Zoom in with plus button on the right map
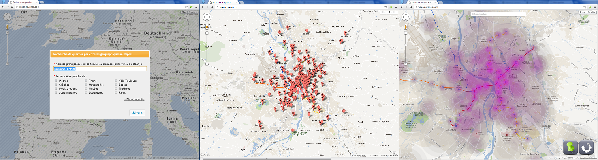This screenshot has height=160, width=598. point(406,33)
